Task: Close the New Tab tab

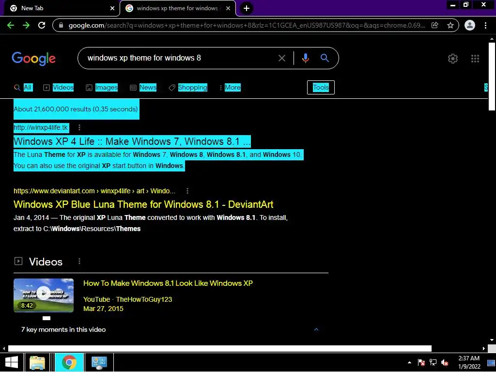Action: [112, 8]
